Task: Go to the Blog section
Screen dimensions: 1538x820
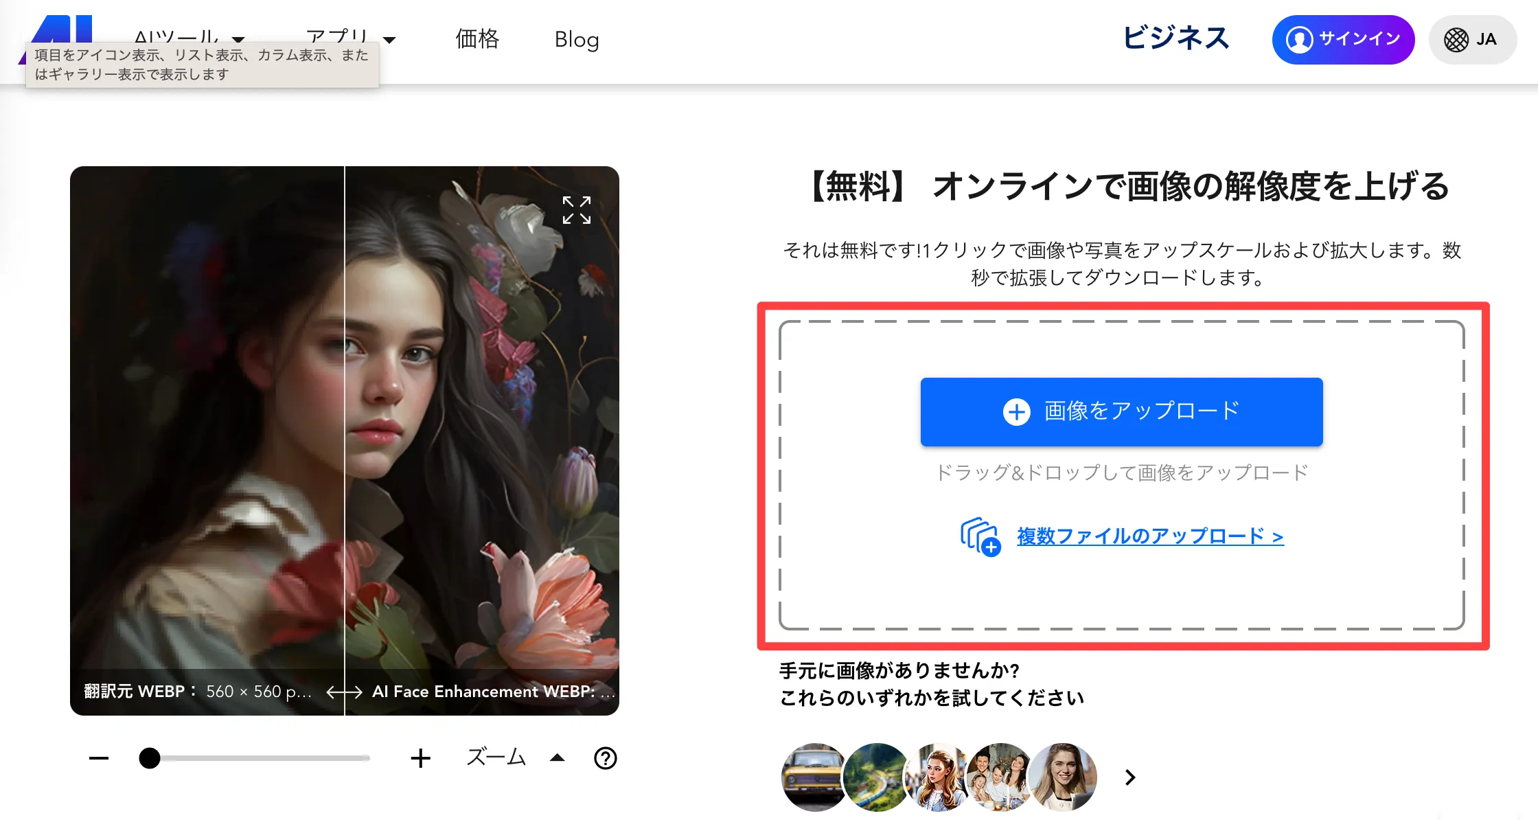Action: coord(577,40)
